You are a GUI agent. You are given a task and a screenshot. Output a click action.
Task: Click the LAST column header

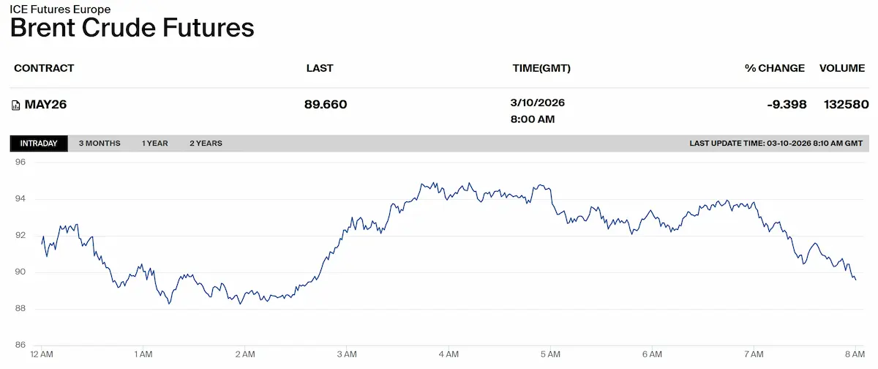pyautogui.click(x=320, y=68)
